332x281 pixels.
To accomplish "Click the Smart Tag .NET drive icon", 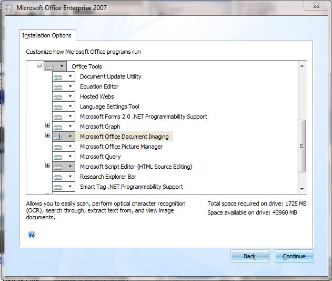I will [x=58, y=187].
